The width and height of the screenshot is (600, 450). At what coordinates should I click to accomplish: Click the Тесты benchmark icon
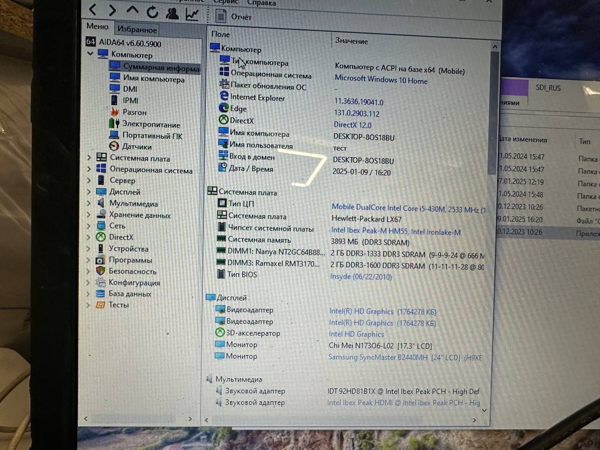click(100, 305)
